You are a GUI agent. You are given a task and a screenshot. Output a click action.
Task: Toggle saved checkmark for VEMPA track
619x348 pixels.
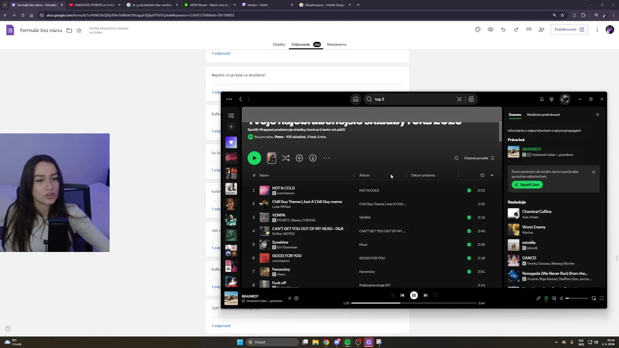coord(469,217)
